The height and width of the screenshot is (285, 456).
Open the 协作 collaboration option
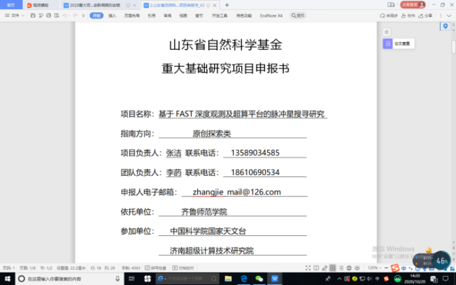point(409,15)
